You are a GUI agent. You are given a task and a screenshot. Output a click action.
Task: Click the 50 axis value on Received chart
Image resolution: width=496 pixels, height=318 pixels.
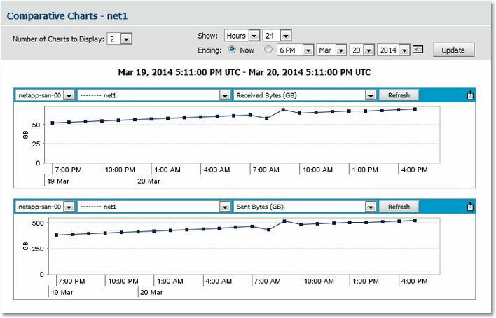(x=36, y=125)
